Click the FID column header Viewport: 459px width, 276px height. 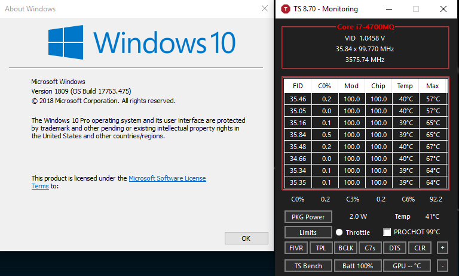pyautogui.click(x=298, y=86)
